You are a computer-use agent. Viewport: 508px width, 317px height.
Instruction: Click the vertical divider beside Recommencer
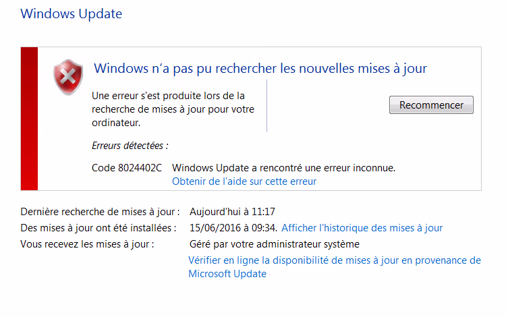click(267, 106)
